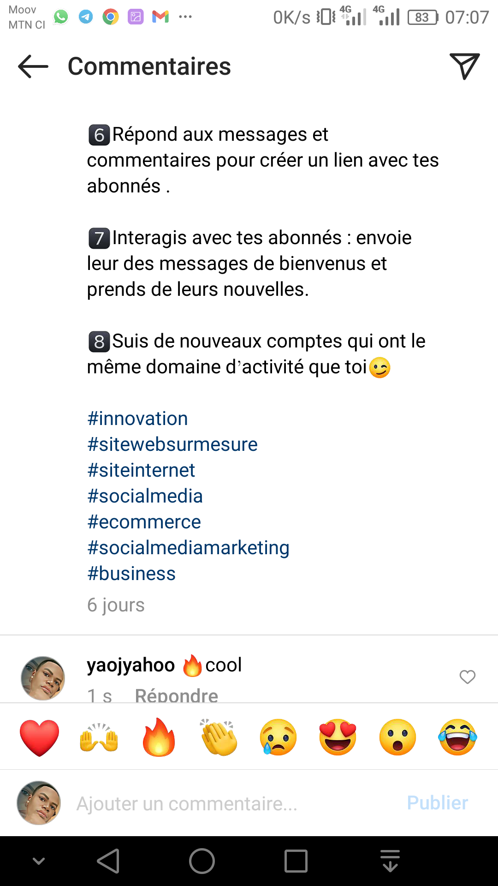498x886 pixels.
Task: Insert the raised hands emoji
Action: [99, 737]
